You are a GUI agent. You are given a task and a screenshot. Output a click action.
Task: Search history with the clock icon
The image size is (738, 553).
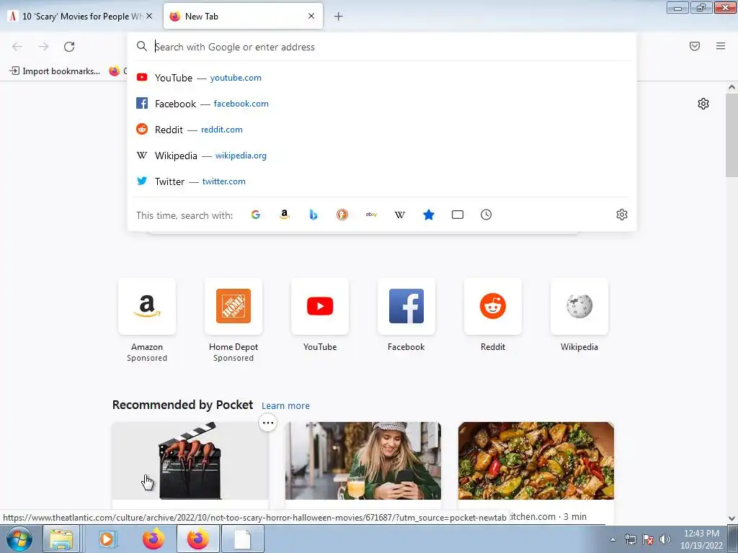point(486,215)
